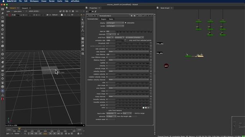Screen dimensions: 245x137
Task: Open the Channel nodes stacked-lines icon
Action: [x=3, y=21]
